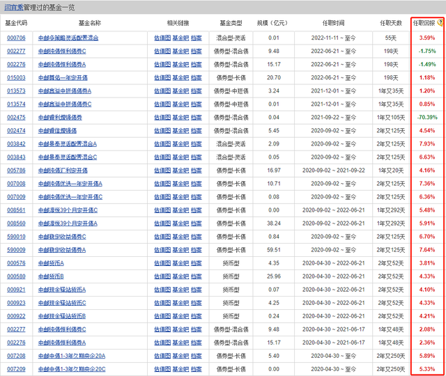Open 估值图 link in row 000706
The width and height of the screenshot is (446, 376).
[x=162, y=38]
